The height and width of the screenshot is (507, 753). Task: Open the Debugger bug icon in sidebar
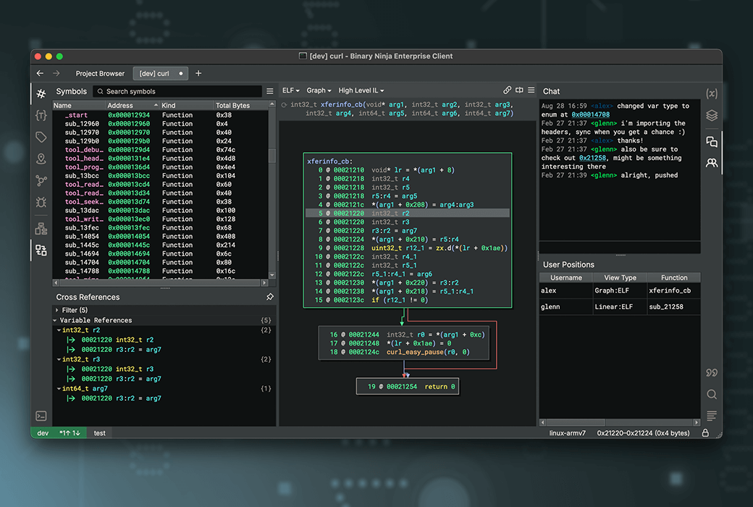[x=41, y=202]
